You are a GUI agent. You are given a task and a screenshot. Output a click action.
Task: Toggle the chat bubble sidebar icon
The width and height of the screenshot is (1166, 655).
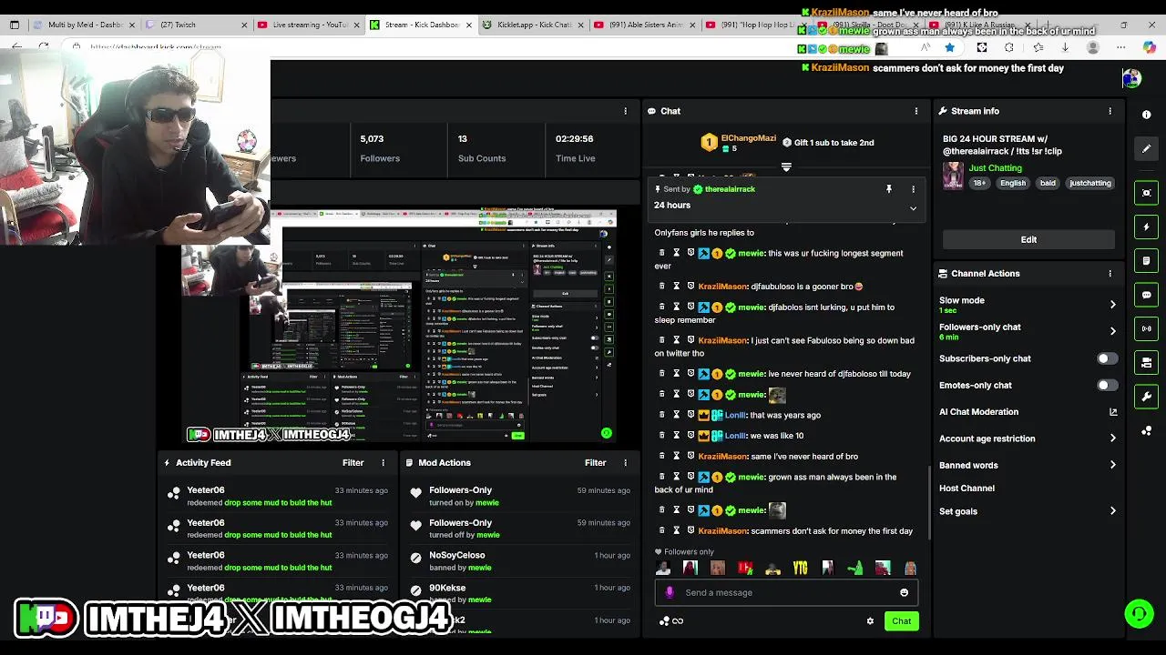coord(1146,295)
